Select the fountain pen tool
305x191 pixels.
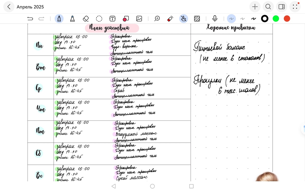tap(59, 19)
